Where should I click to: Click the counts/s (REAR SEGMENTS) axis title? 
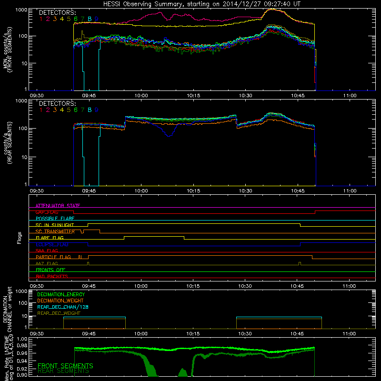pos(7,142)
